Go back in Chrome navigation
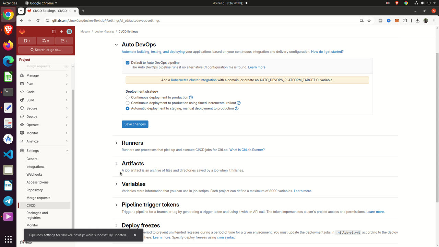 (21, 21)
